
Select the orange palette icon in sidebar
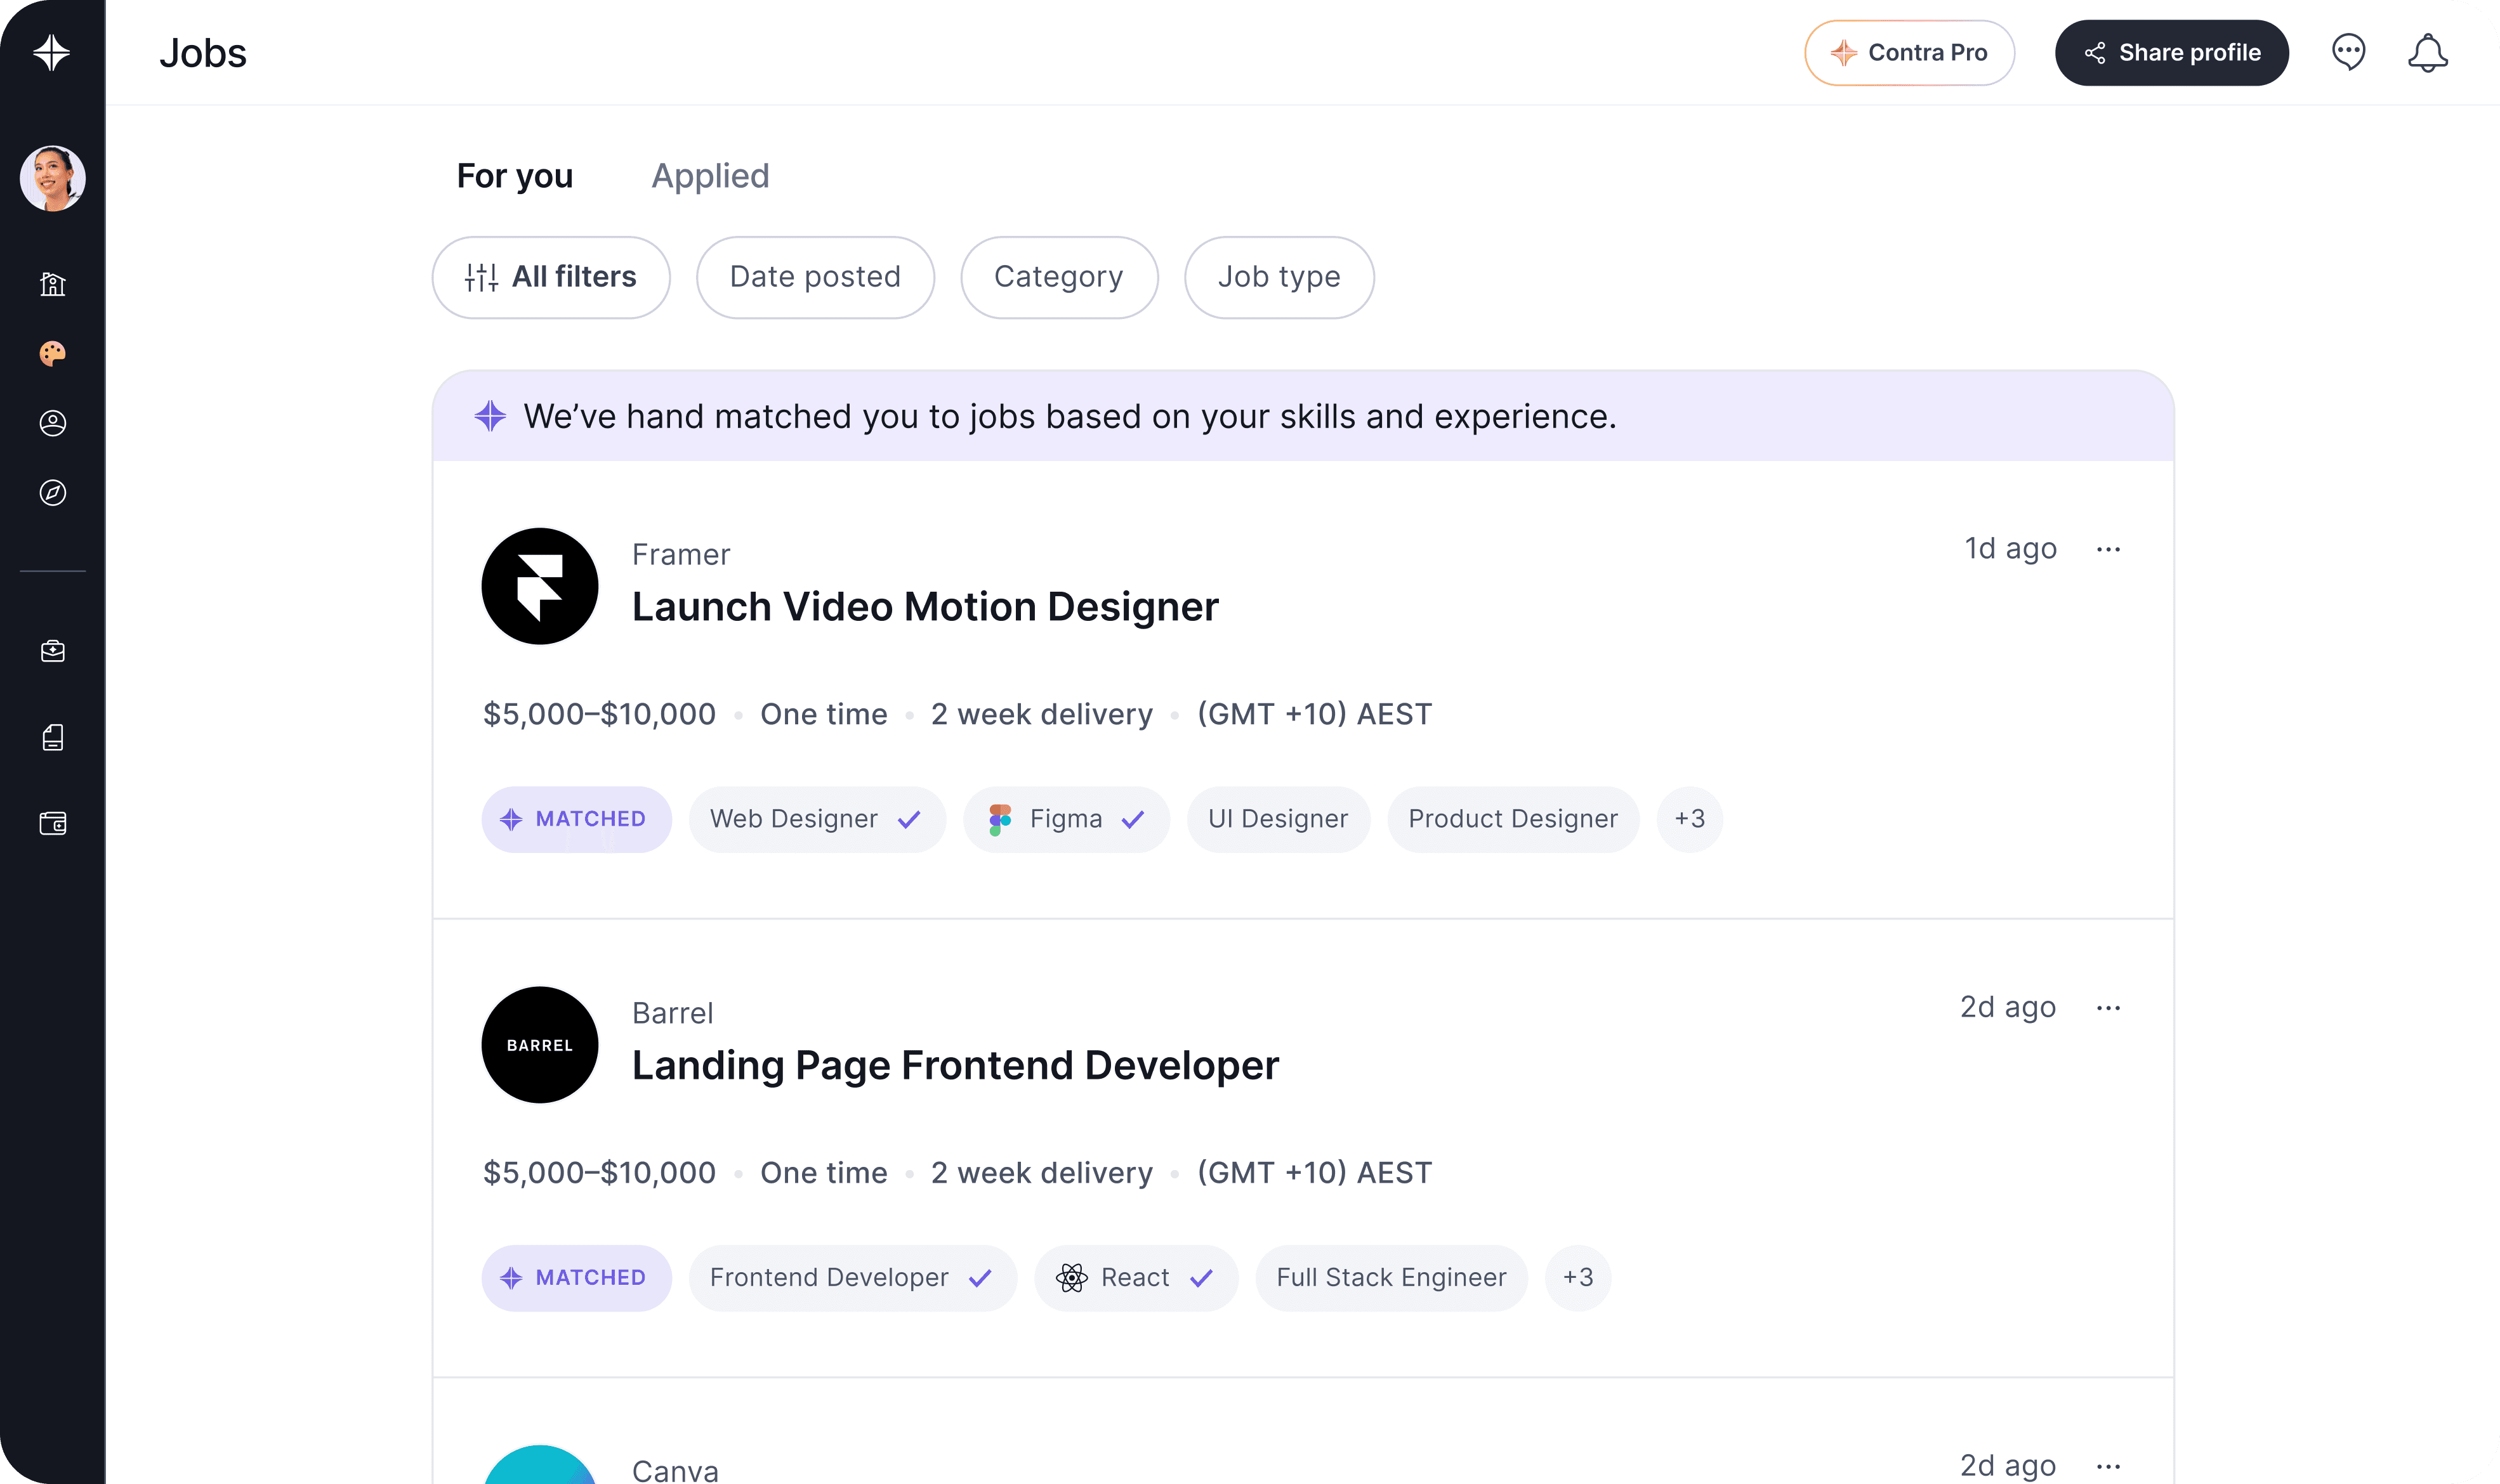[52, 353]
